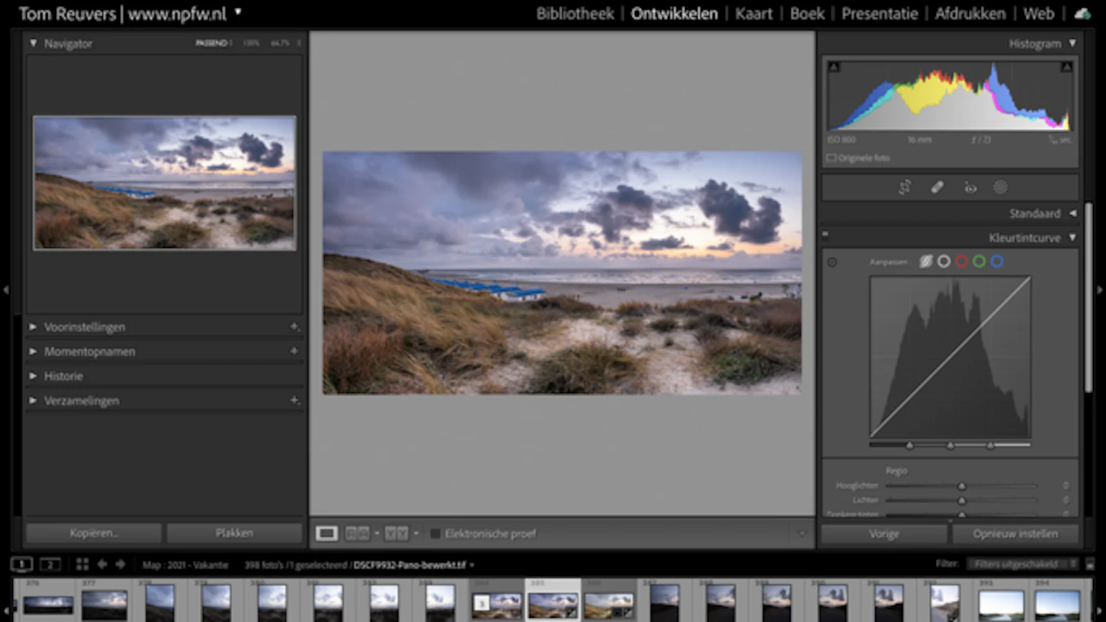Image resolution: width=1106 pixels, height=622 pixels.
Task: Open the Filters uitgeschakeld dropdown
Action: point(1023,564)
